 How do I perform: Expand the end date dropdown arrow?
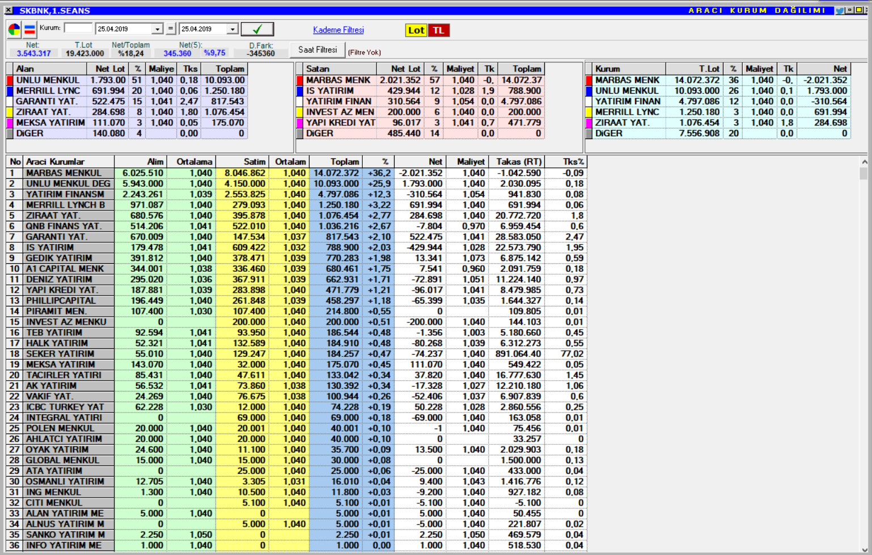pyautogui.click(x=232, y=29)
